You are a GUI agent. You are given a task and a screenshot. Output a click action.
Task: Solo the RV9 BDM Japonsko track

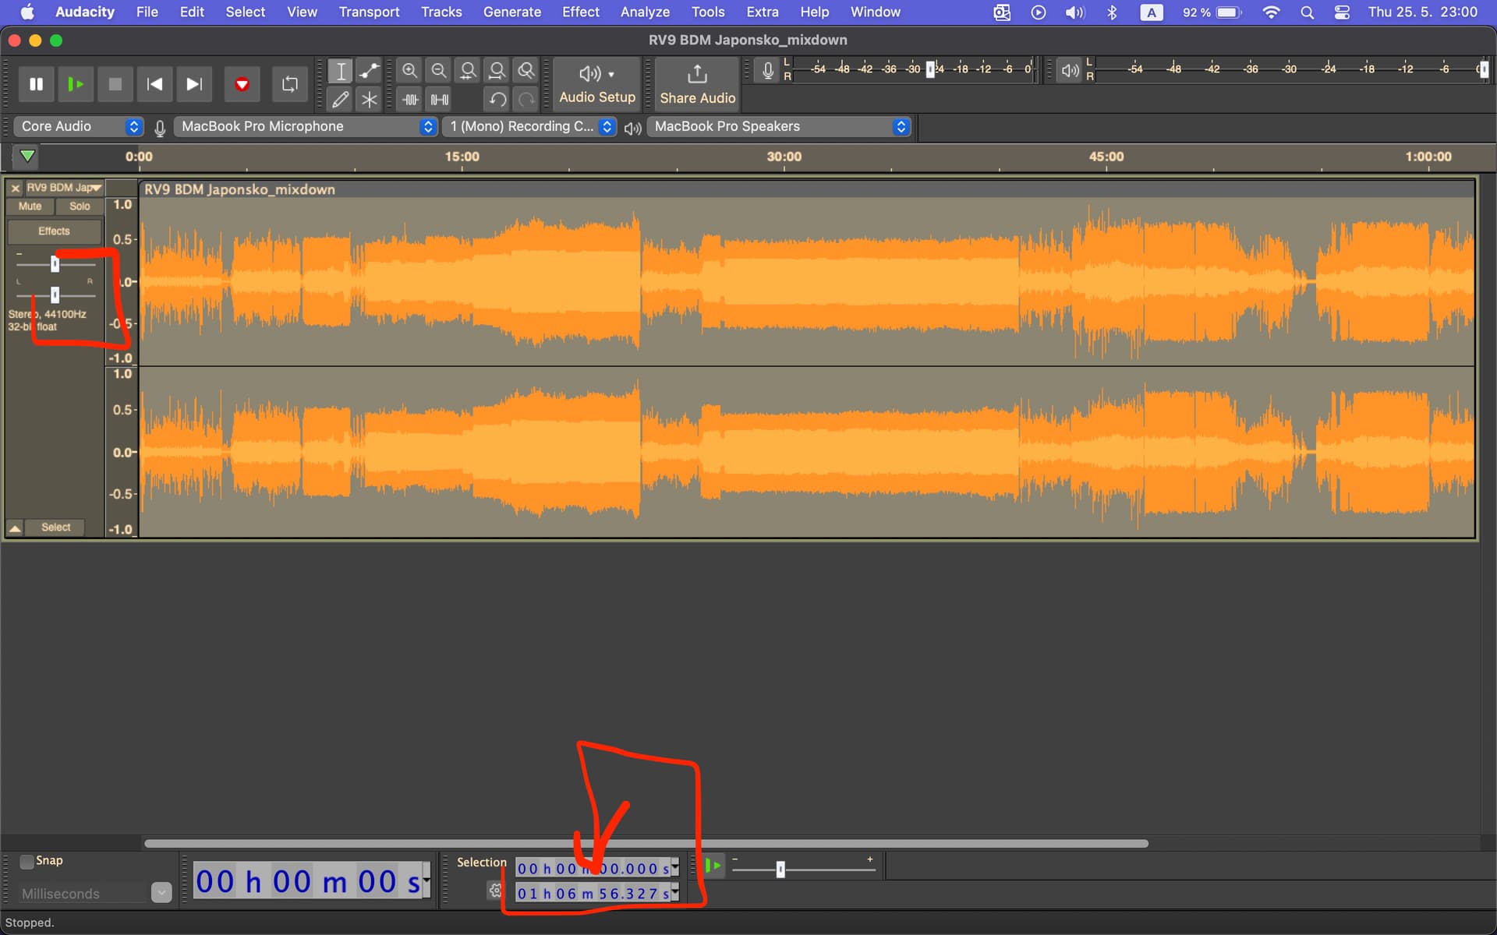pyautogui.click(x=80, y=206)
